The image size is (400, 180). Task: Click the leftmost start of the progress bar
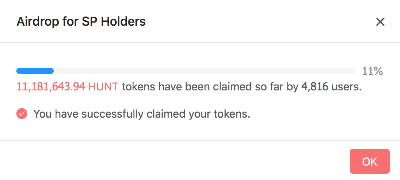pos(19,71)
